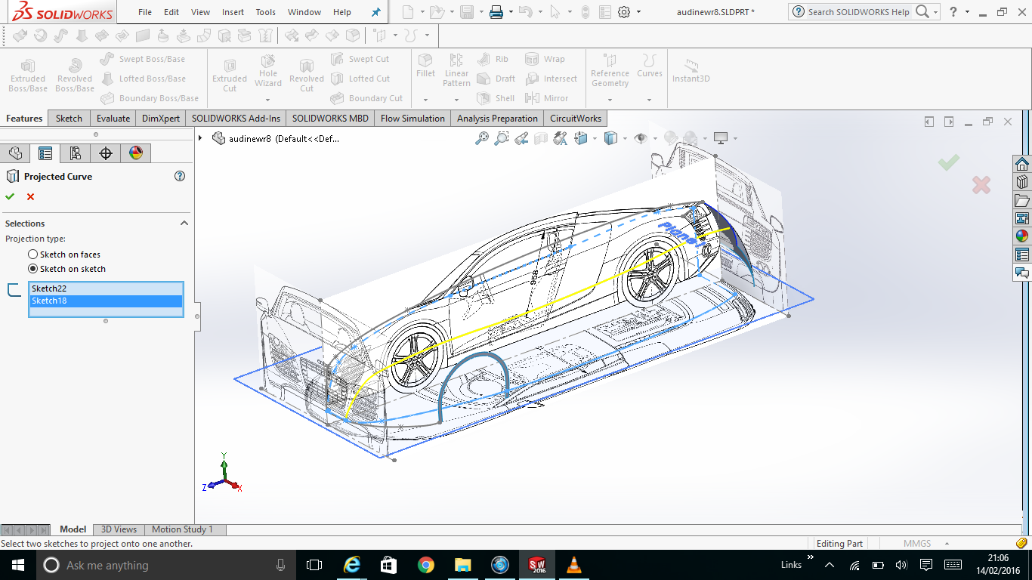
Task: Click the Previous View icon
Action: (521, 138)
